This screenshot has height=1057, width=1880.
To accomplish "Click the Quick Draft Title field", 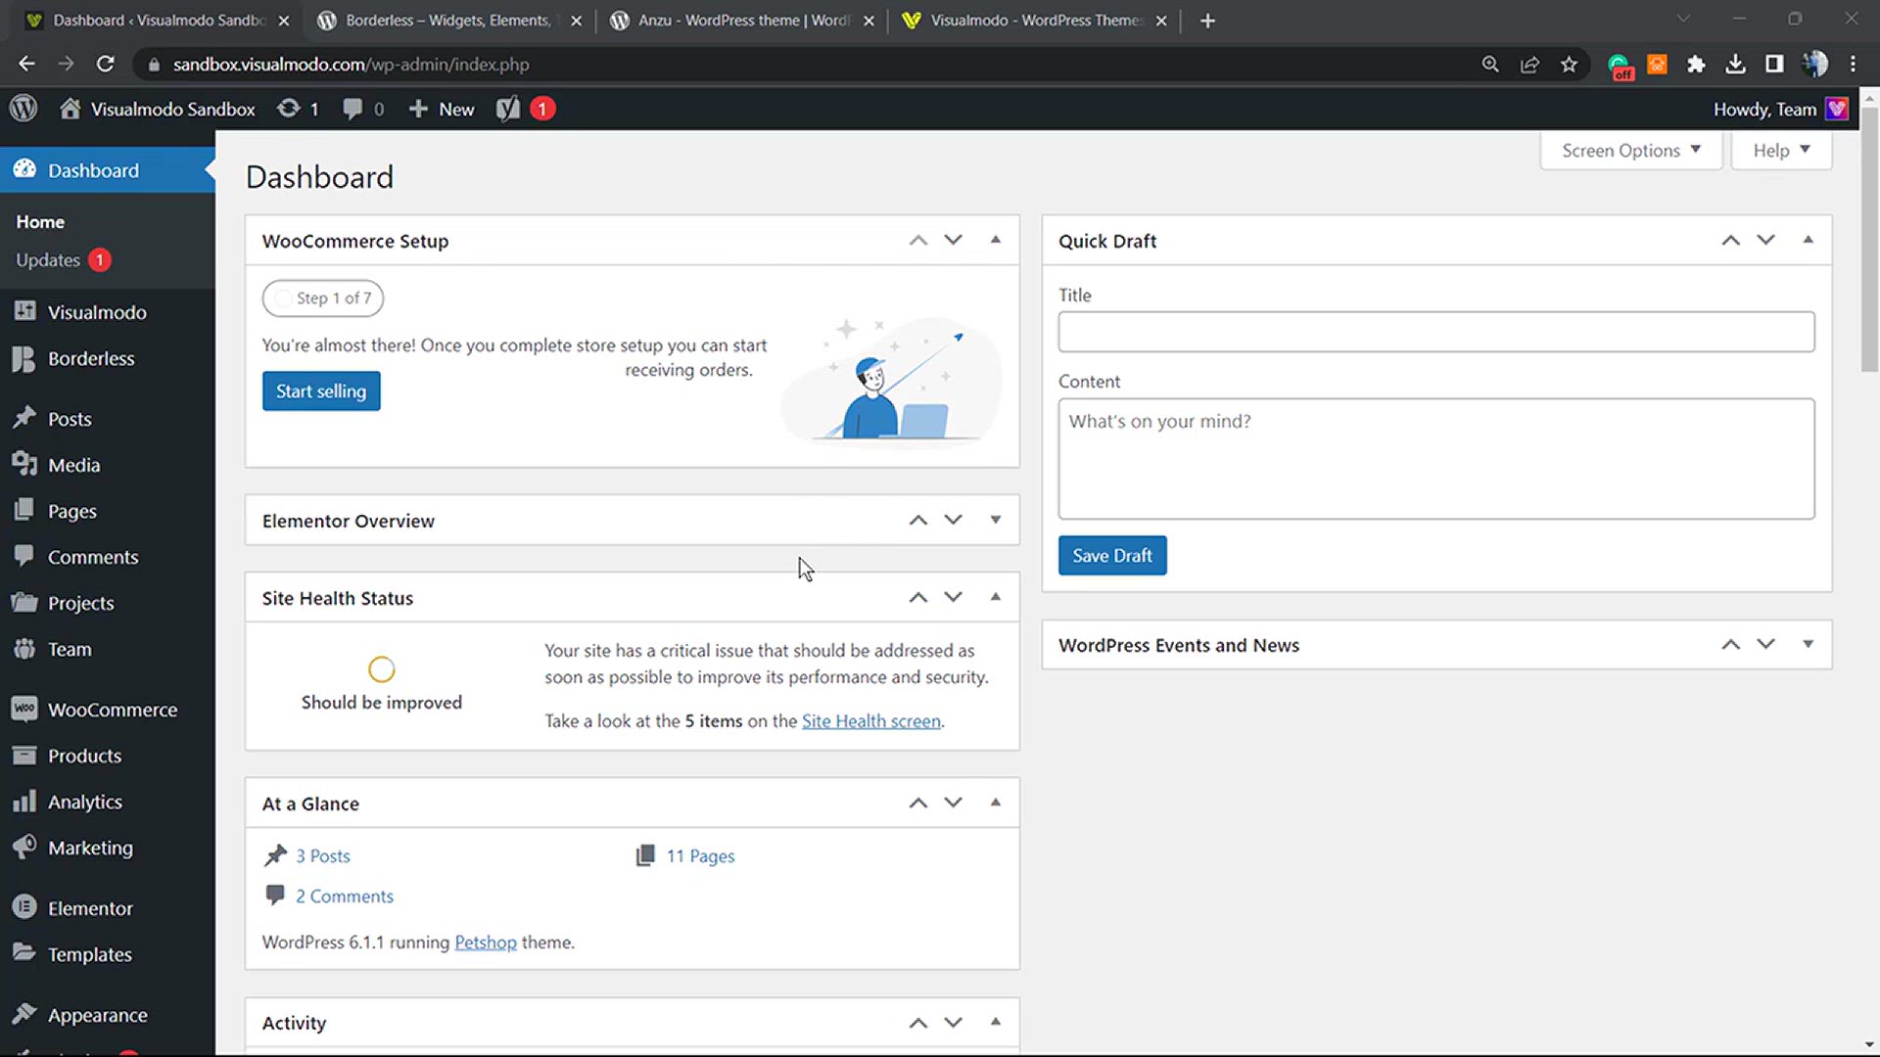I will [x=1436, y=332].
